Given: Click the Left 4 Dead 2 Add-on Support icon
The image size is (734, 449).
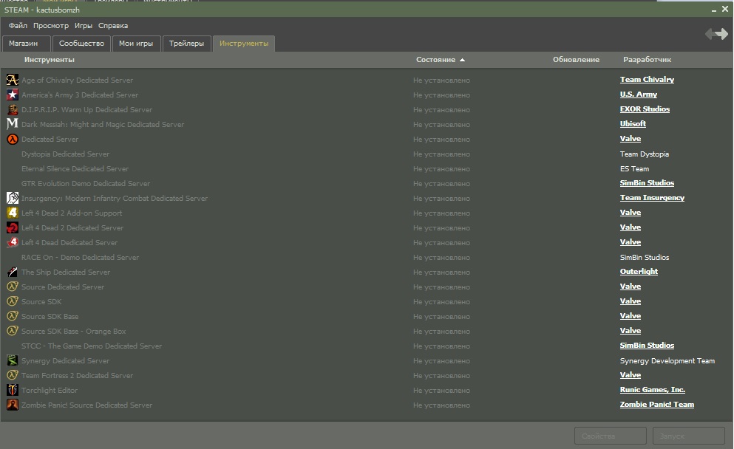Looking at the screenshot, I should [x=13, y=213].
